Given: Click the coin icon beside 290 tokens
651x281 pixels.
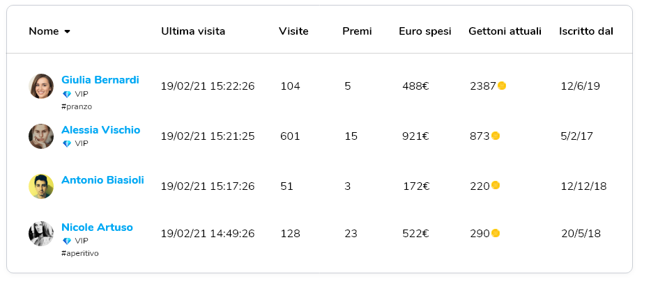Looking at the screenshot, I should click(x=496, y=233).
